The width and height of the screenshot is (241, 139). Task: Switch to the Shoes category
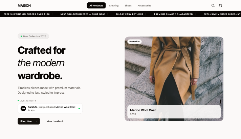click(x=128, y=5)
